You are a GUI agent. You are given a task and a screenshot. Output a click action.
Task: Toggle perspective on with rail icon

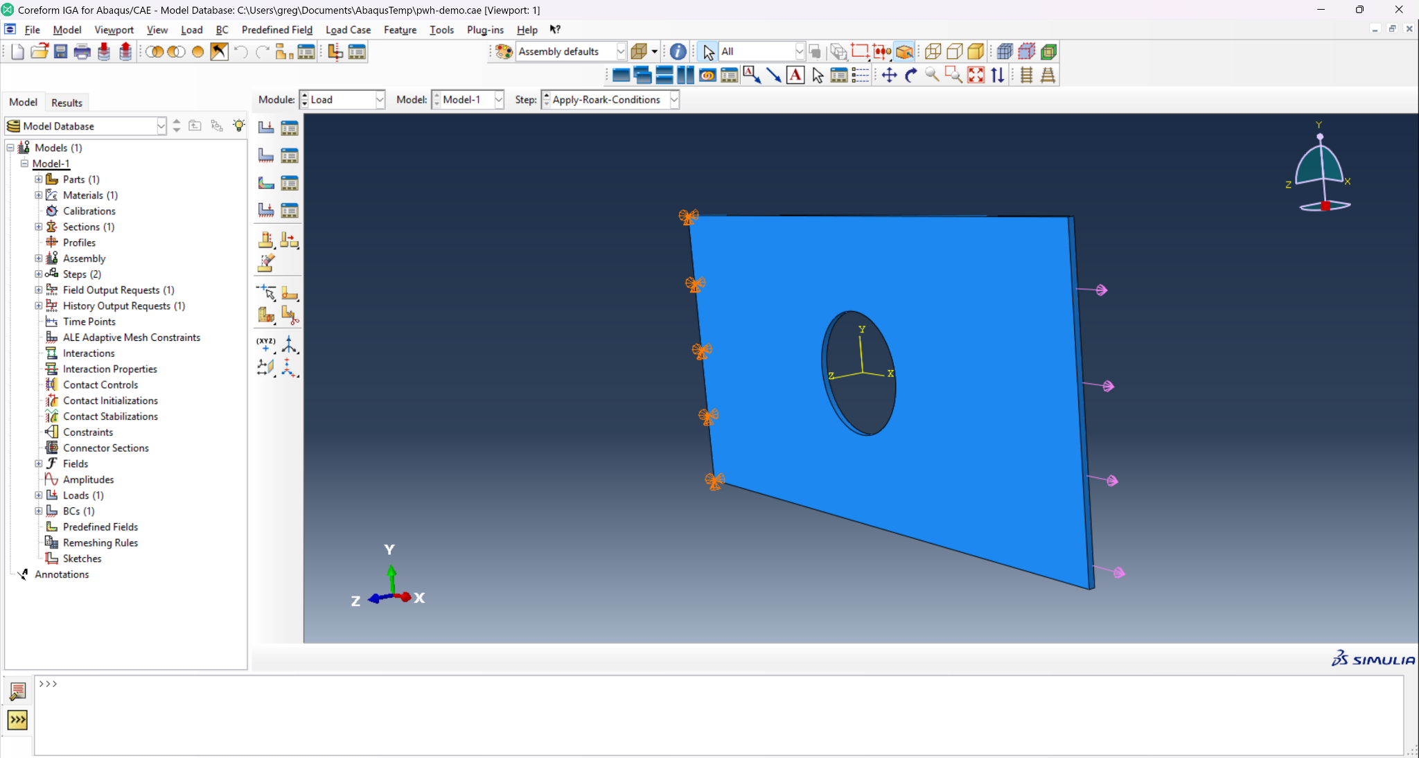(x=1048, y=75)
